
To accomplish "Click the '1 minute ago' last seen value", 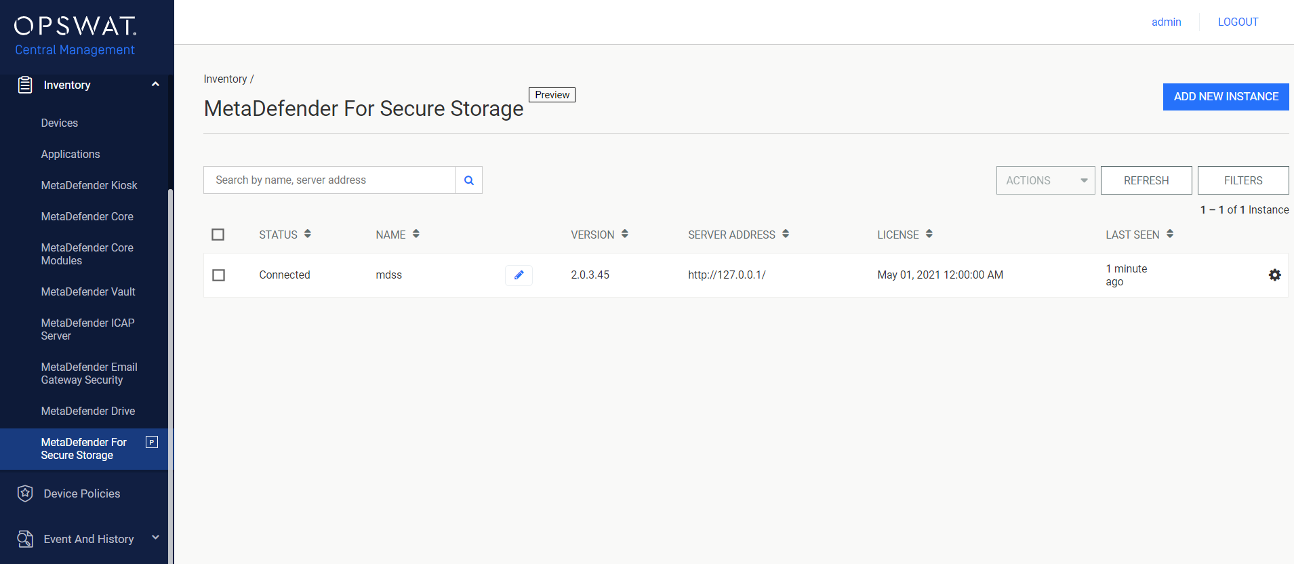I will coord(1127,275).
